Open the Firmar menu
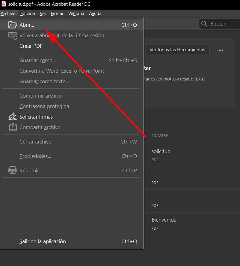The width and height of the screenshot is (240, 266). point(57,14)
